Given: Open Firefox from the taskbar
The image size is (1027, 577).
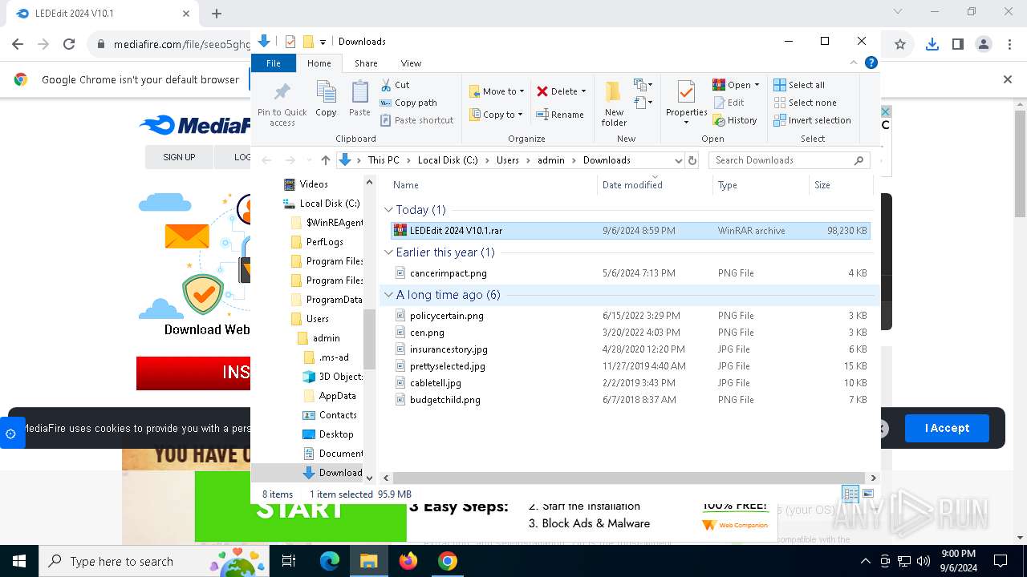Looking at the screenshot, I should click(x=408, y=561).
